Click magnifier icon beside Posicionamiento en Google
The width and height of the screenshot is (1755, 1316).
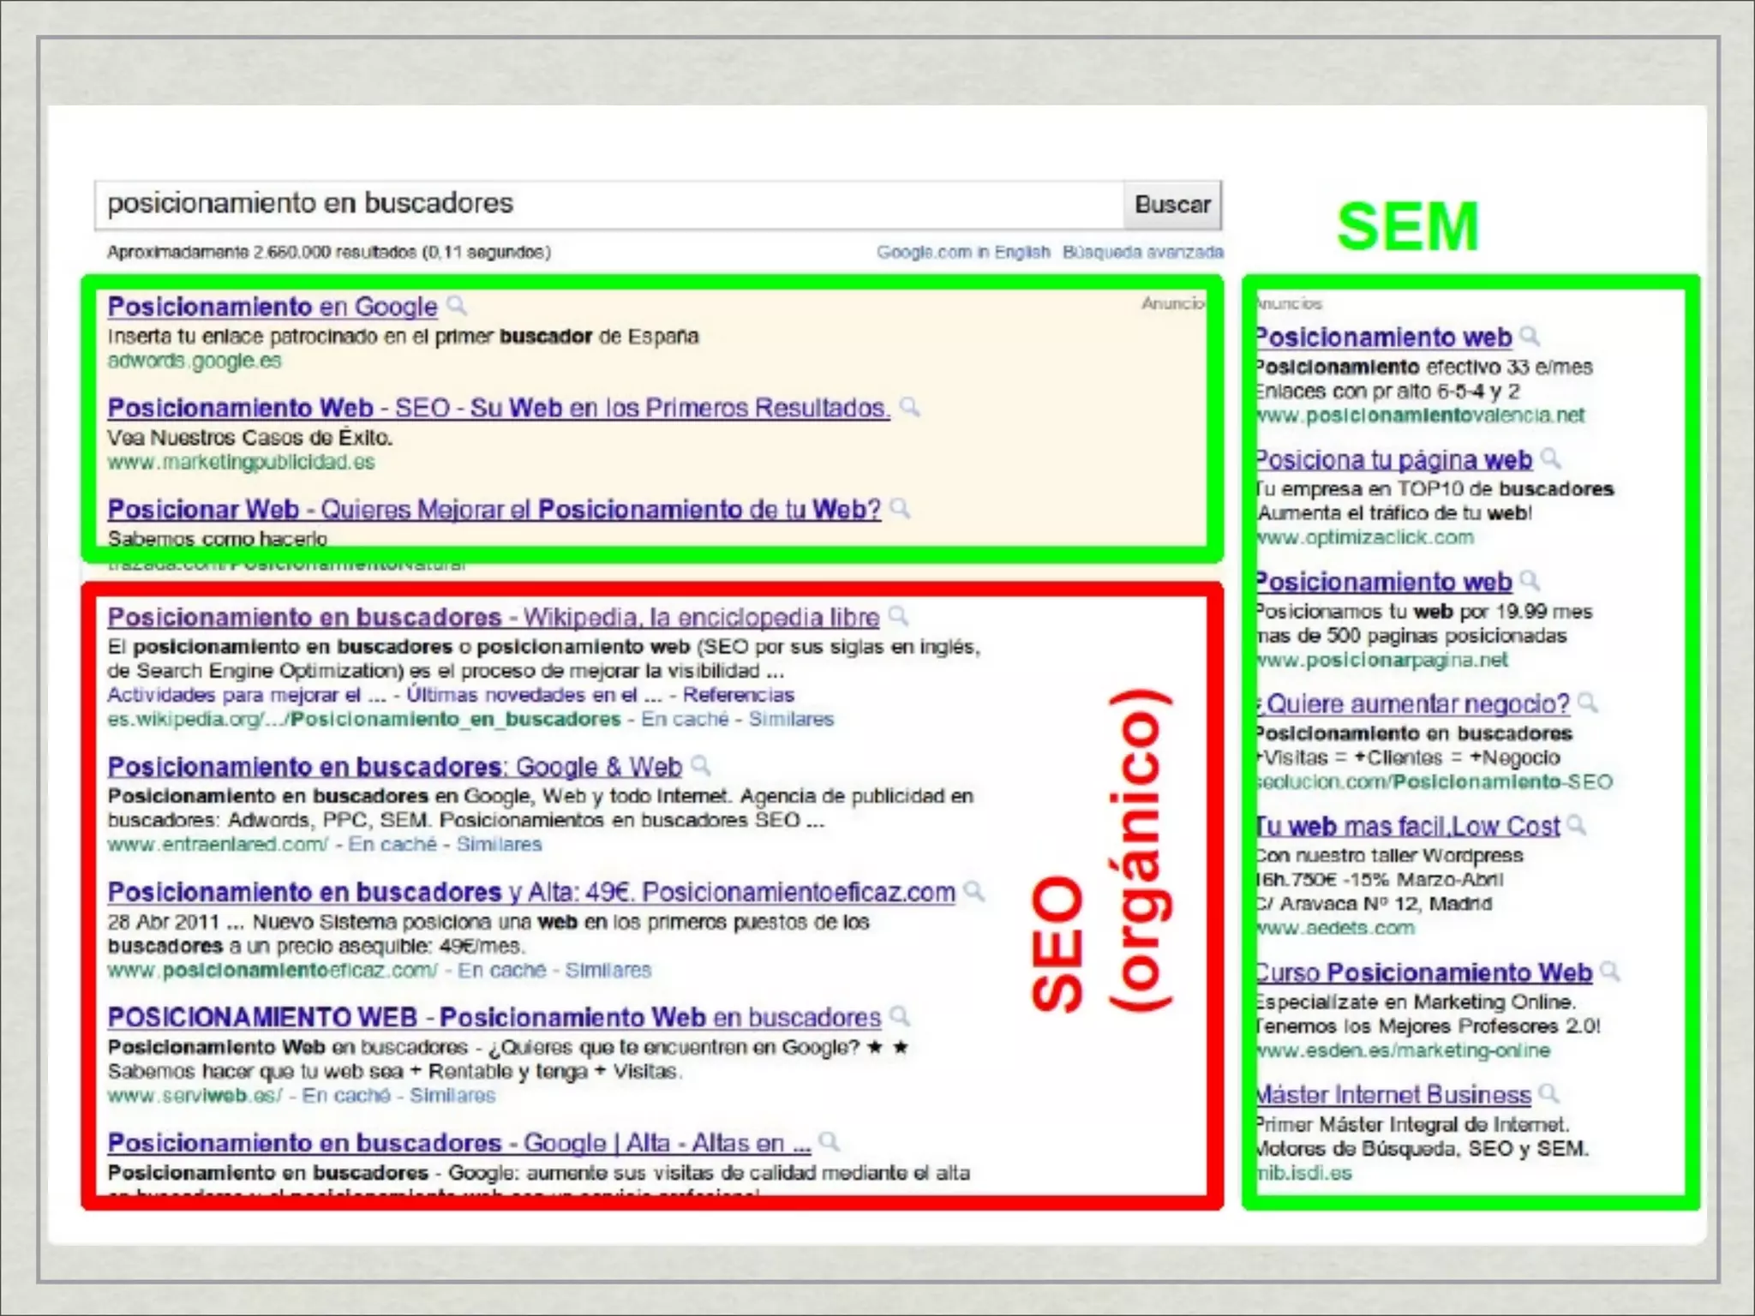click(457, 305)
